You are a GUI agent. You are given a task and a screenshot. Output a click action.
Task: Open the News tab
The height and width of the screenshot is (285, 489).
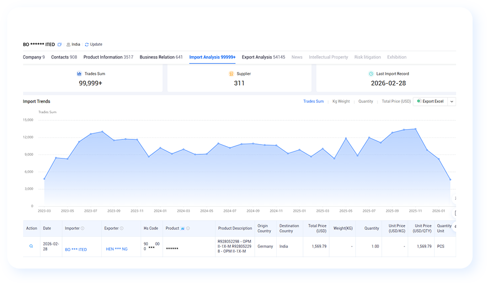(297, 57)
